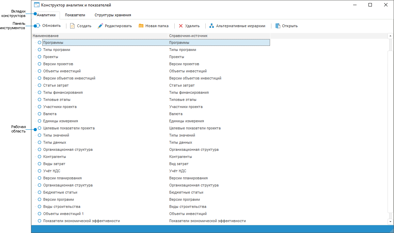The width and height of the screenshot is (394, 233).
Task: Select the Виды затрат row name
Action: [x=54, y=164]
